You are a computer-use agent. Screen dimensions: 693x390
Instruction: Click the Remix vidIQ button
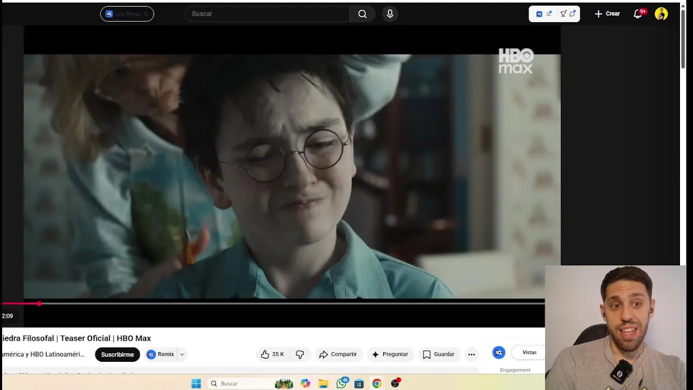click(161, 354)
